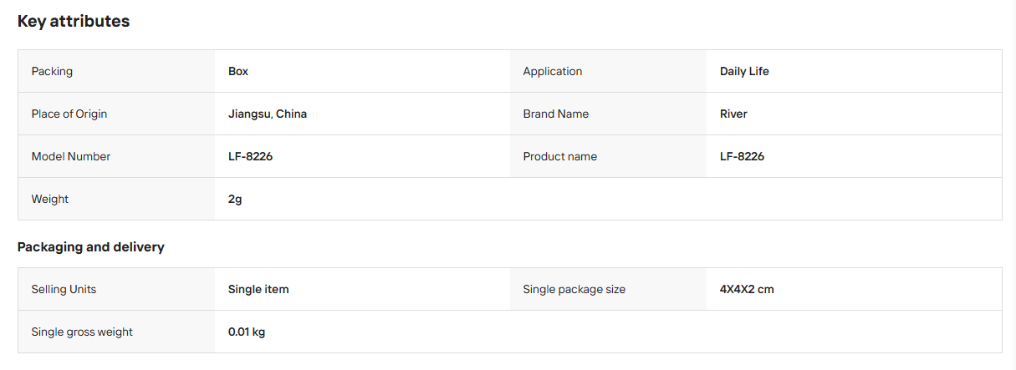Click the Application label
The width and height of the screenshot is (1016, 370).
coord(553,71)
